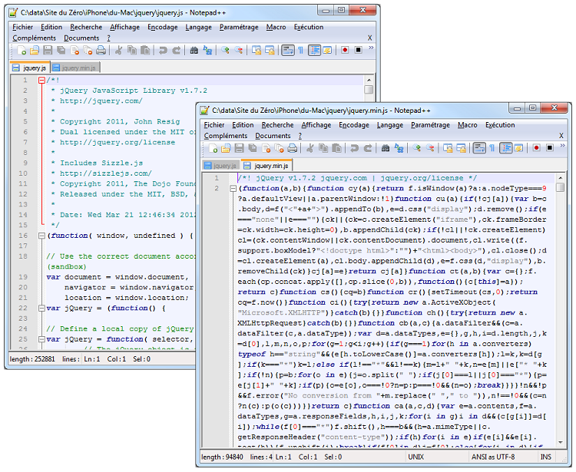The height and width of the screenshot is (472, 576).
Task: Close document with X in jquery.js menu bar
Action: pos(370,38)
